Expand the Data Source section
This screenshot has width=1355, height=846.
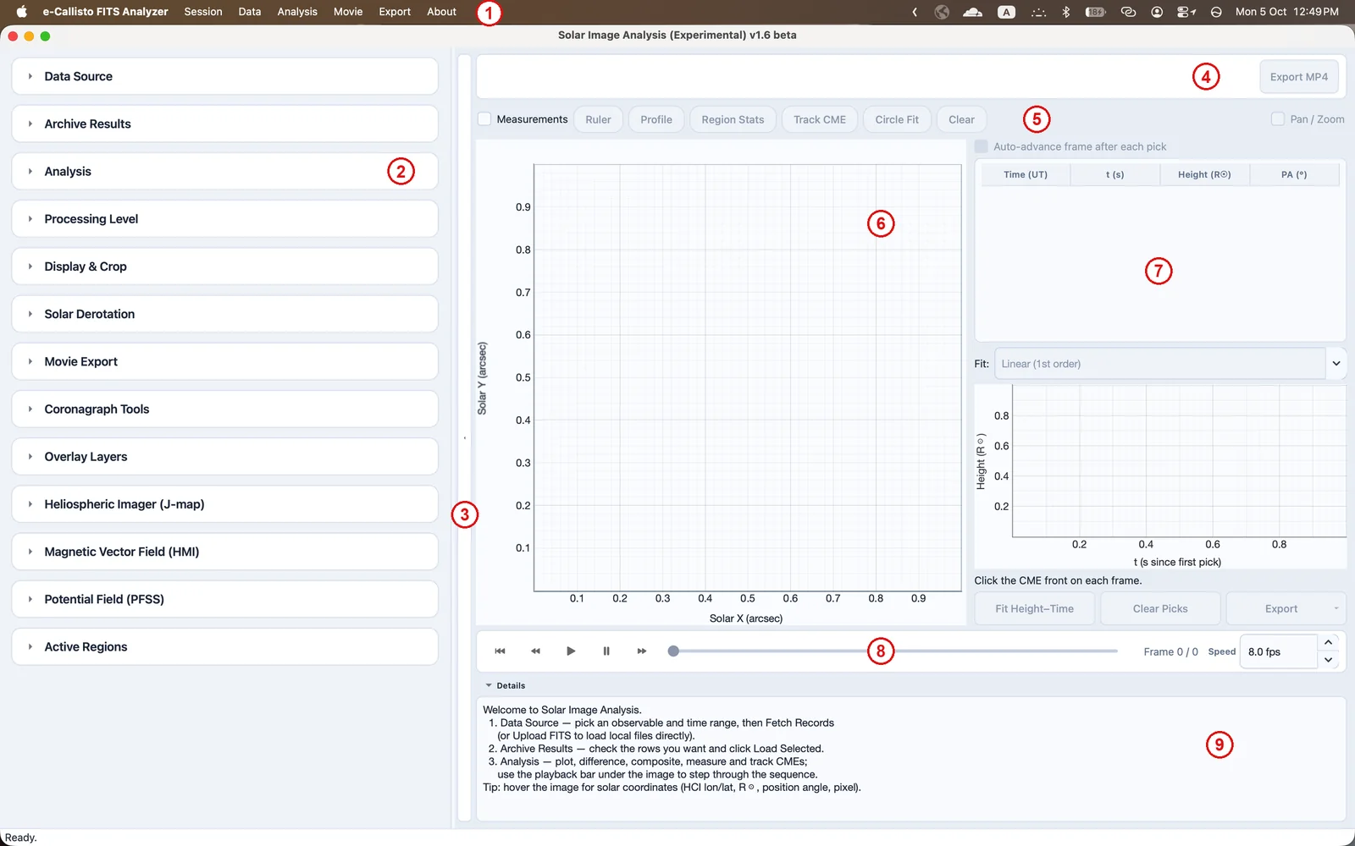[224, 76]
